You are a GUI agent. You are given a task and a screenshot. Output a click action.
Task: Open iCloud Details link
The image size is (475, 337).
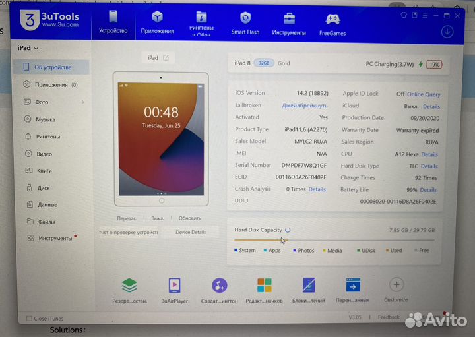tap(431, 106)
